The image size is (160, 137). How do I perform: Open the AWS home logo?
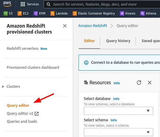pos(7,4)
